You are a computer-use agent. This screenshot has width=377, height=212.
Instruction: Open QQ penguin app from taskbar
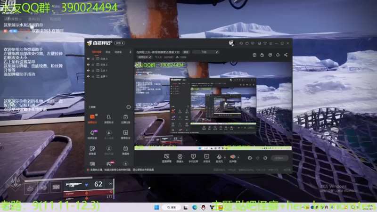pos(204,207)
